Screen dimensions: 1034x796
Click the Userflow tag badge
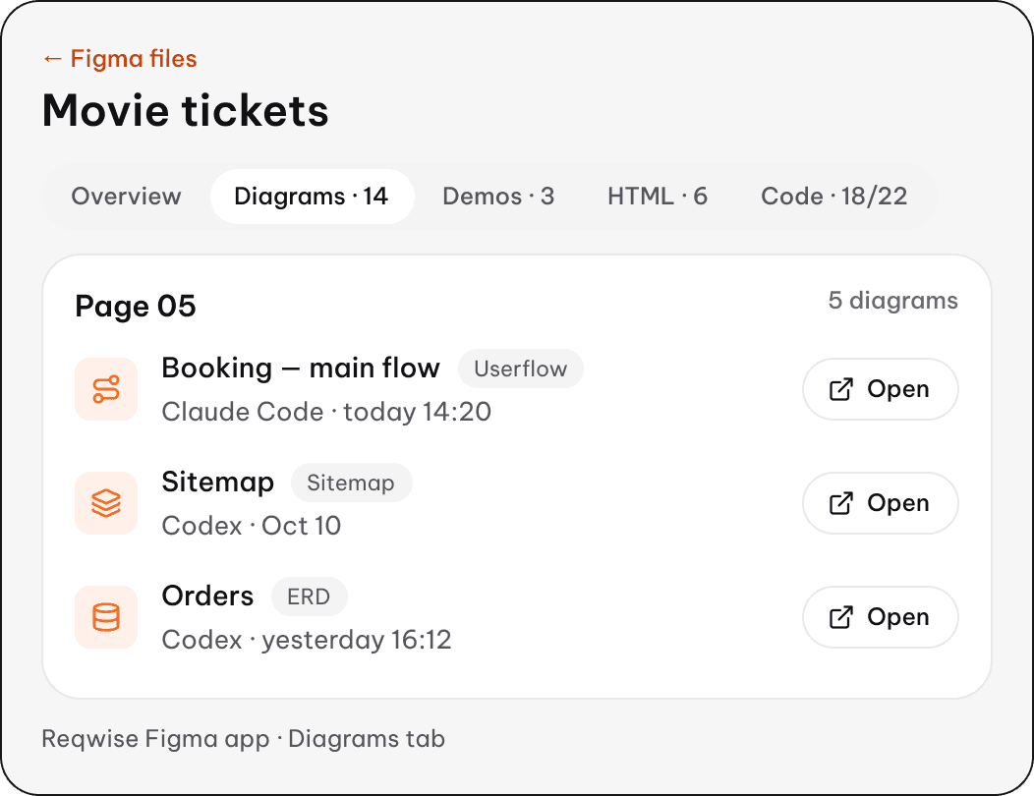pyautogui.click(x=521, y=369)
